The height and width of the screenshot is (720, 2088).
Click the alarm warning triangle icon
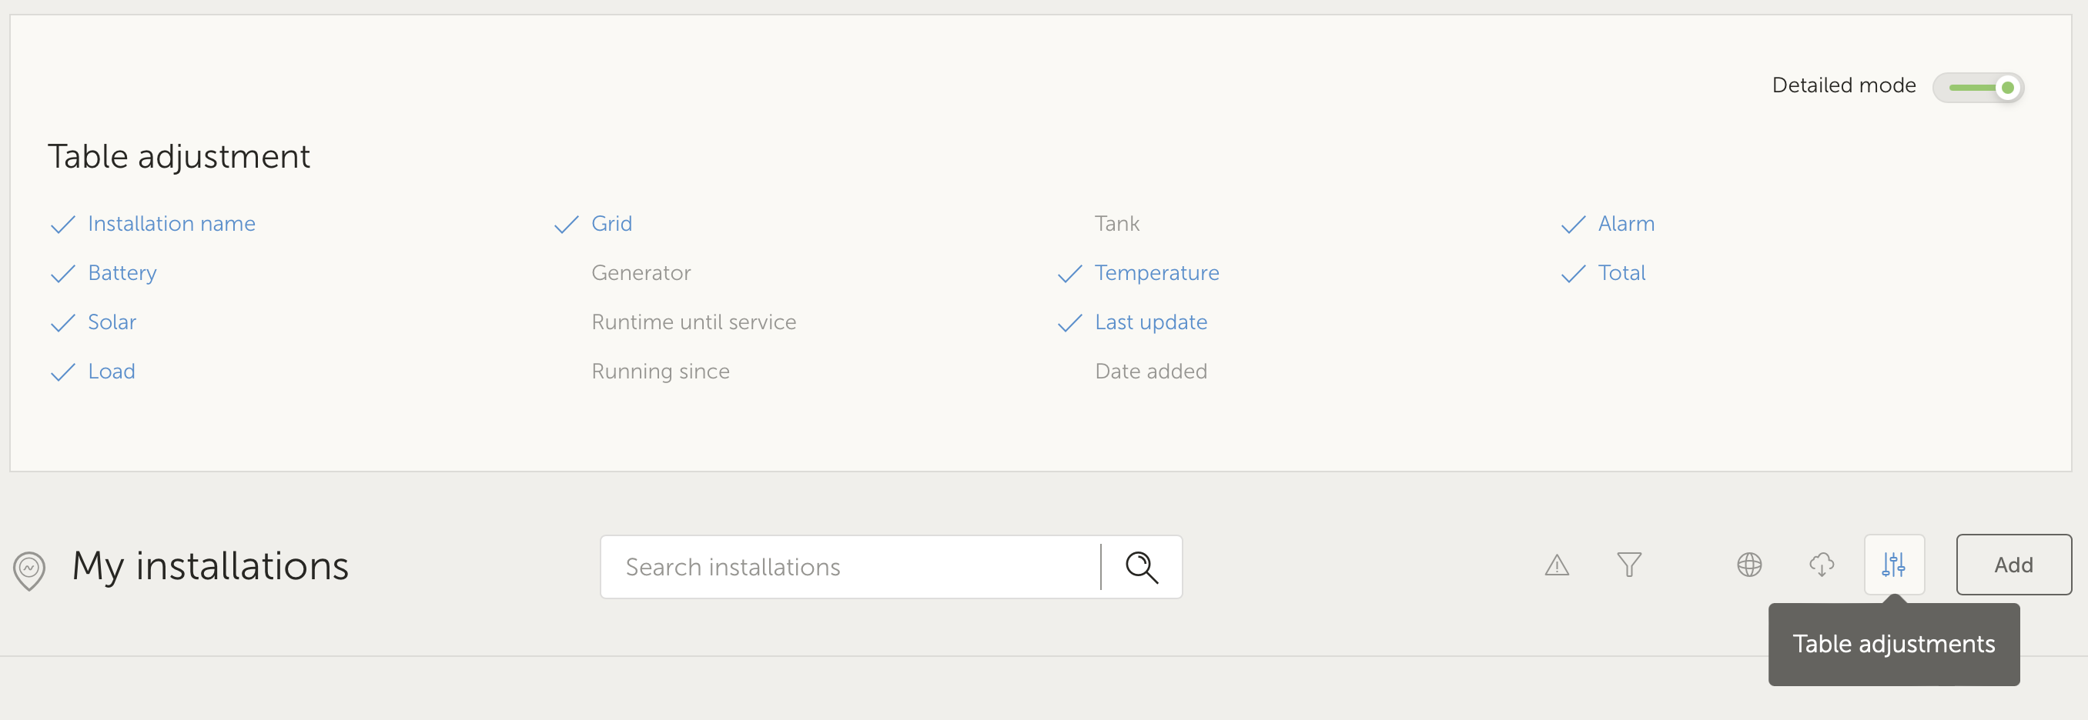click(x=1557, y=565)
